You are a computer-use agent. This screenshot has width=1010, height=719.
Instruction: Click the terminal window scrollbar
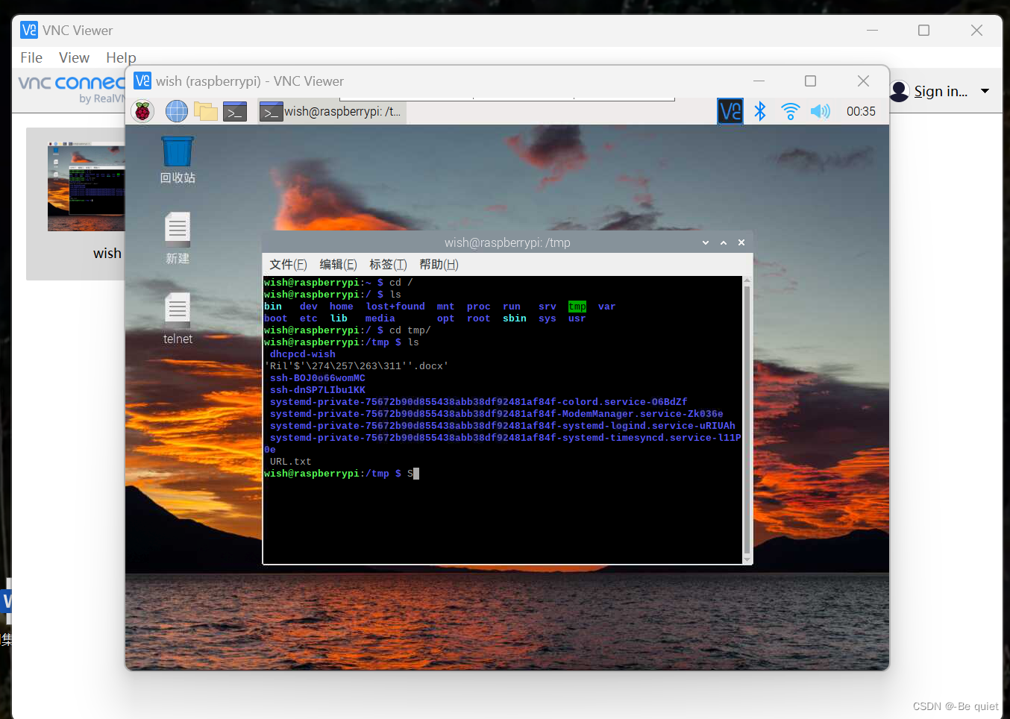[x=746, y=418]
